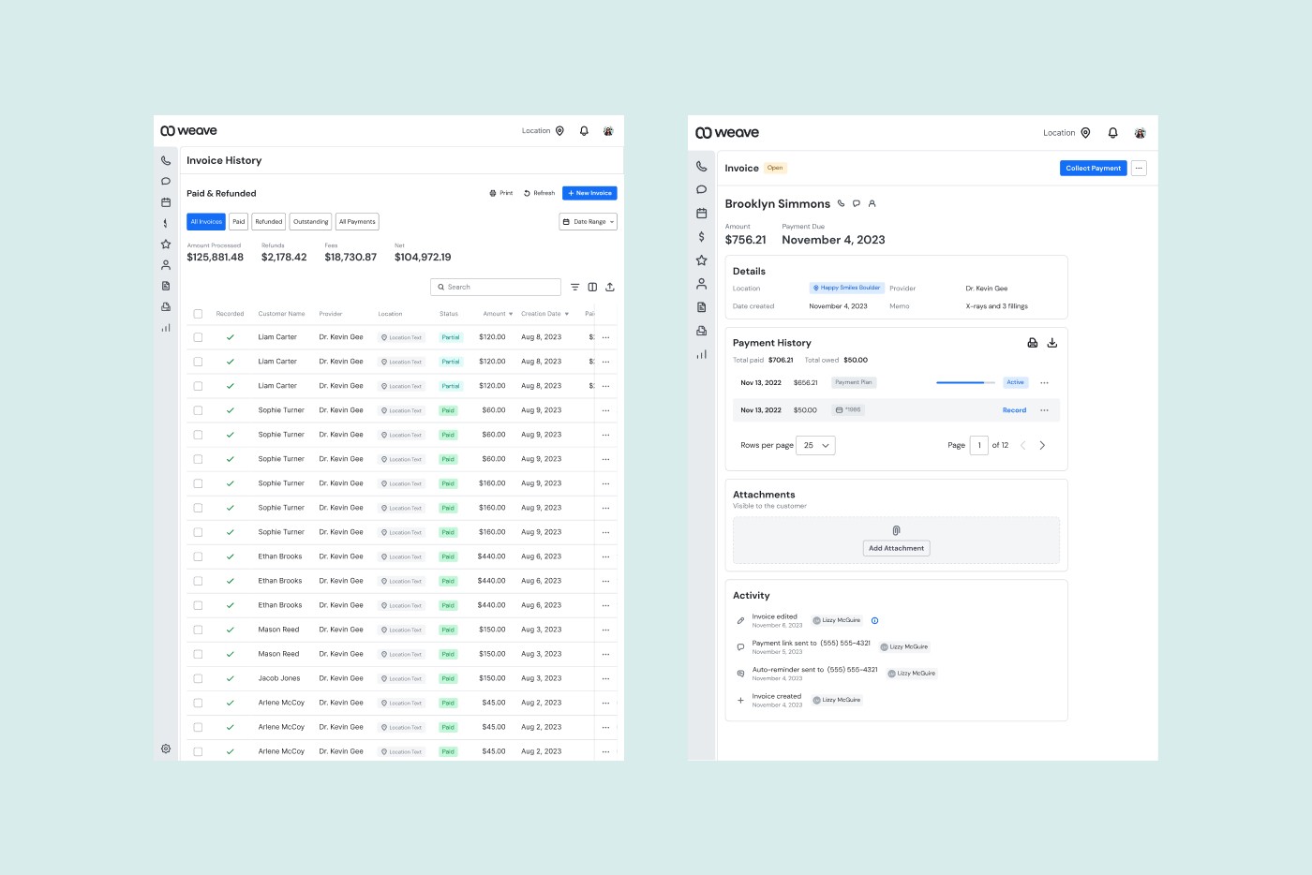The height and width of the screenshot is (875, 1312).
Task: Open Analytics bar chart icon in Invoice History sidebar
Action: tap(166, 328)
